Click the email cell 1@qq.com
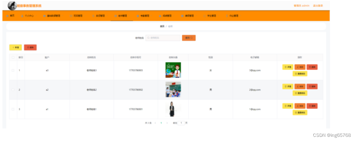The height and width of the screenshot is (141, 356). (255, 109)
